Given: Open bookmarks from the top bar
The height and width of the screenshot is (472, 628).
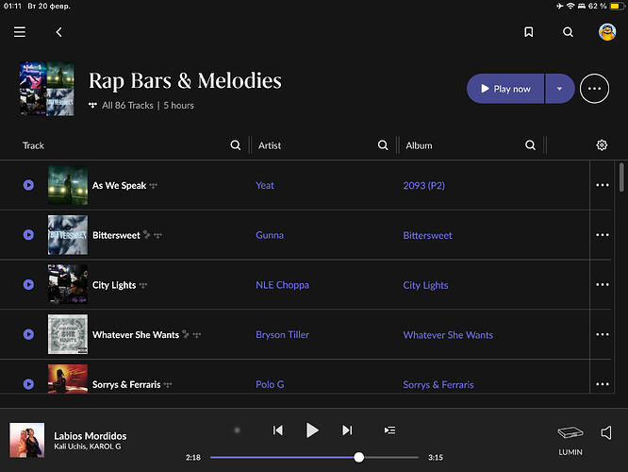Looking at the screenshot, I should click(529, 32).
